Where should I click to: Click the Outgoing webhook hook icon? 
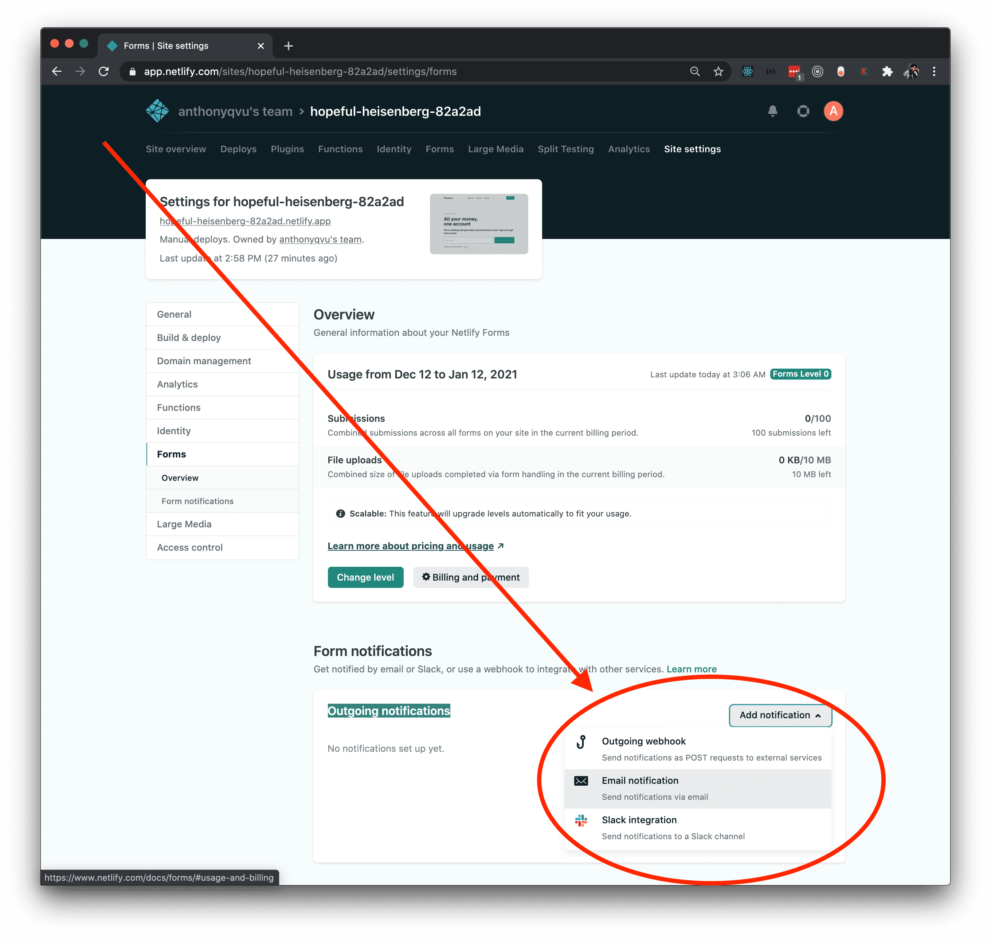pyautogui.click(x=581, y=742)
